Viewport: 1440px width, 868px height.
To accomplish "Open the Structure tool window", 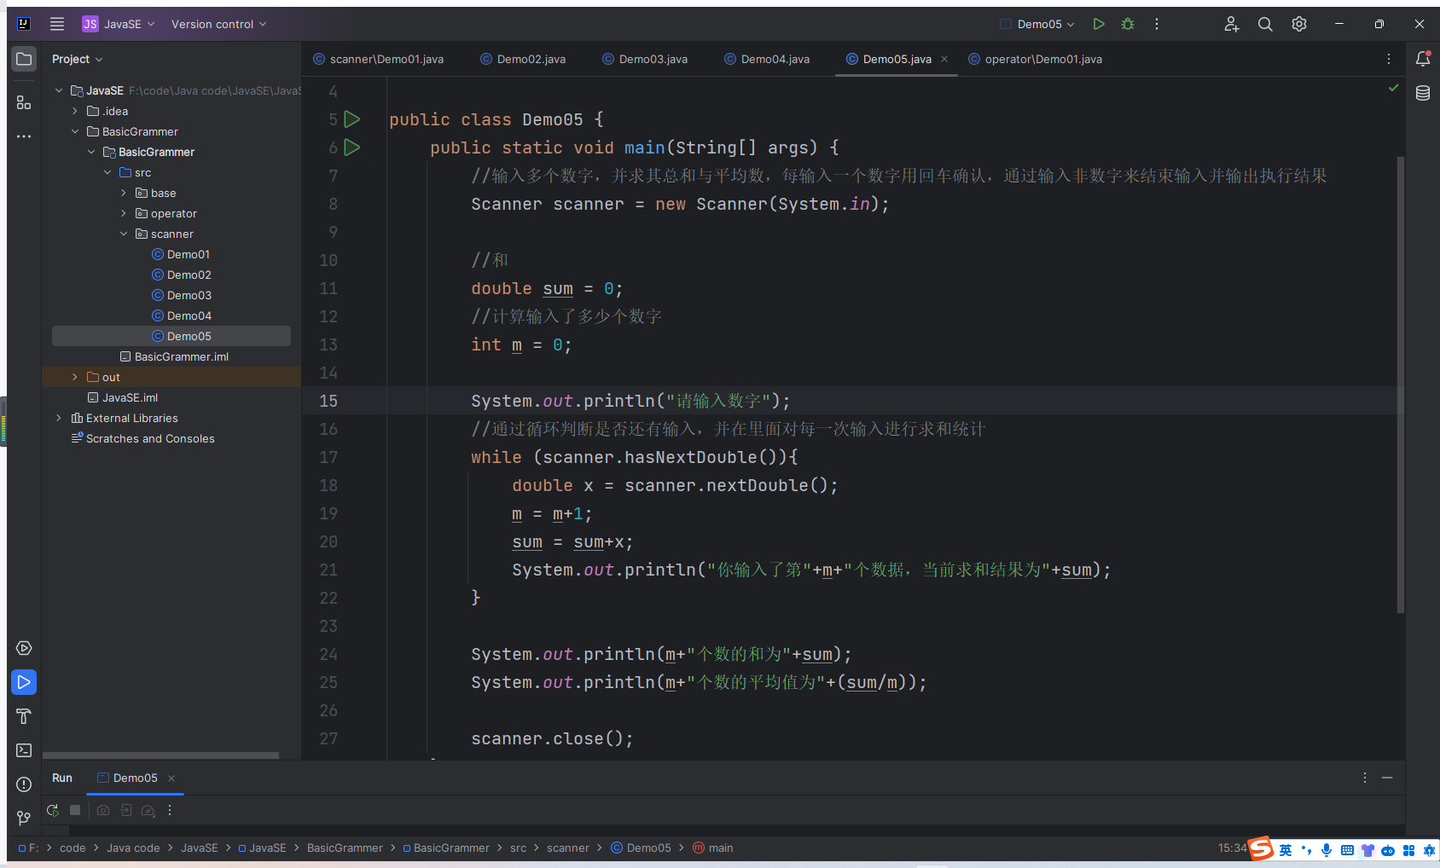I will click(x=24, y=103).
